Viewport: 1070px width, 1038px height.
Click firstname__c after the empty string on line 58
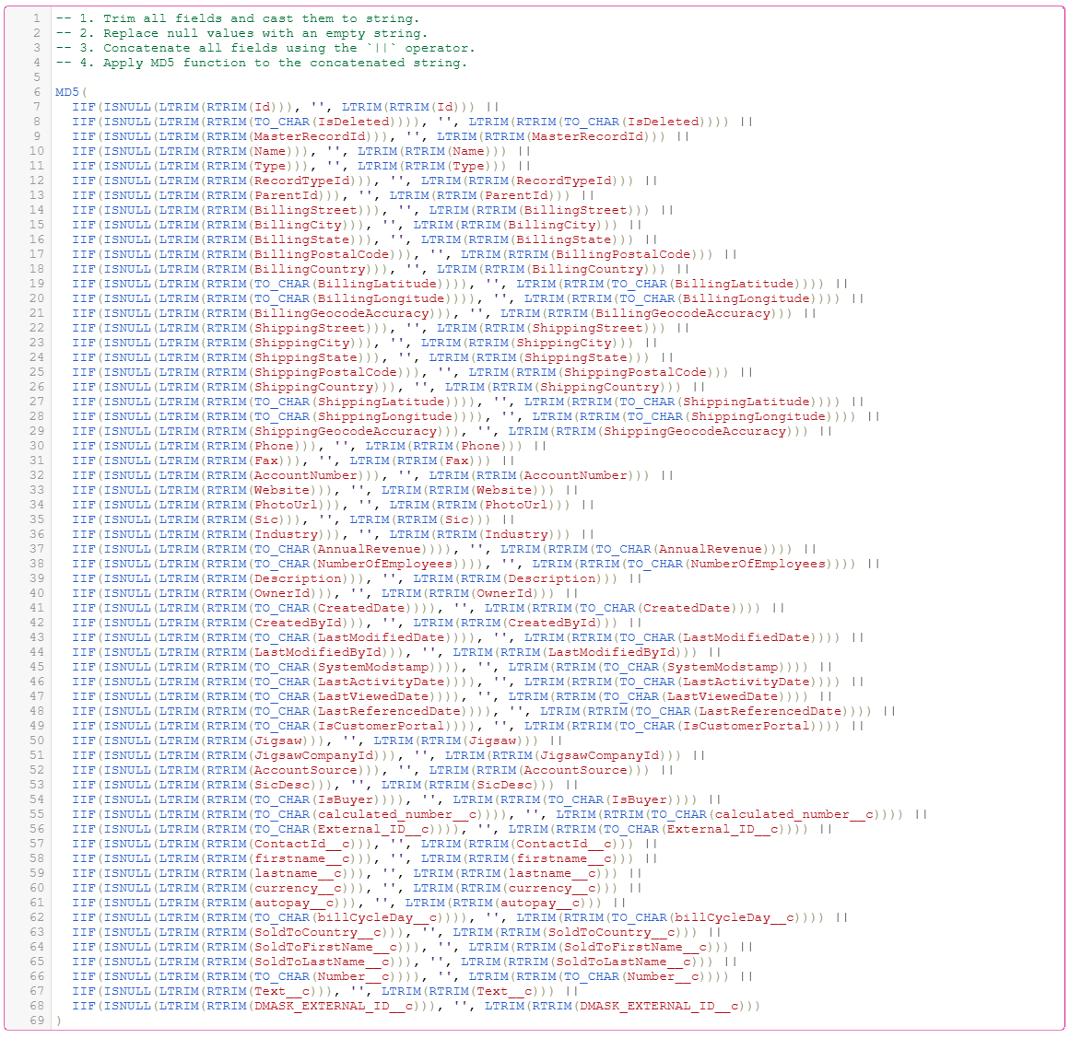564,858
